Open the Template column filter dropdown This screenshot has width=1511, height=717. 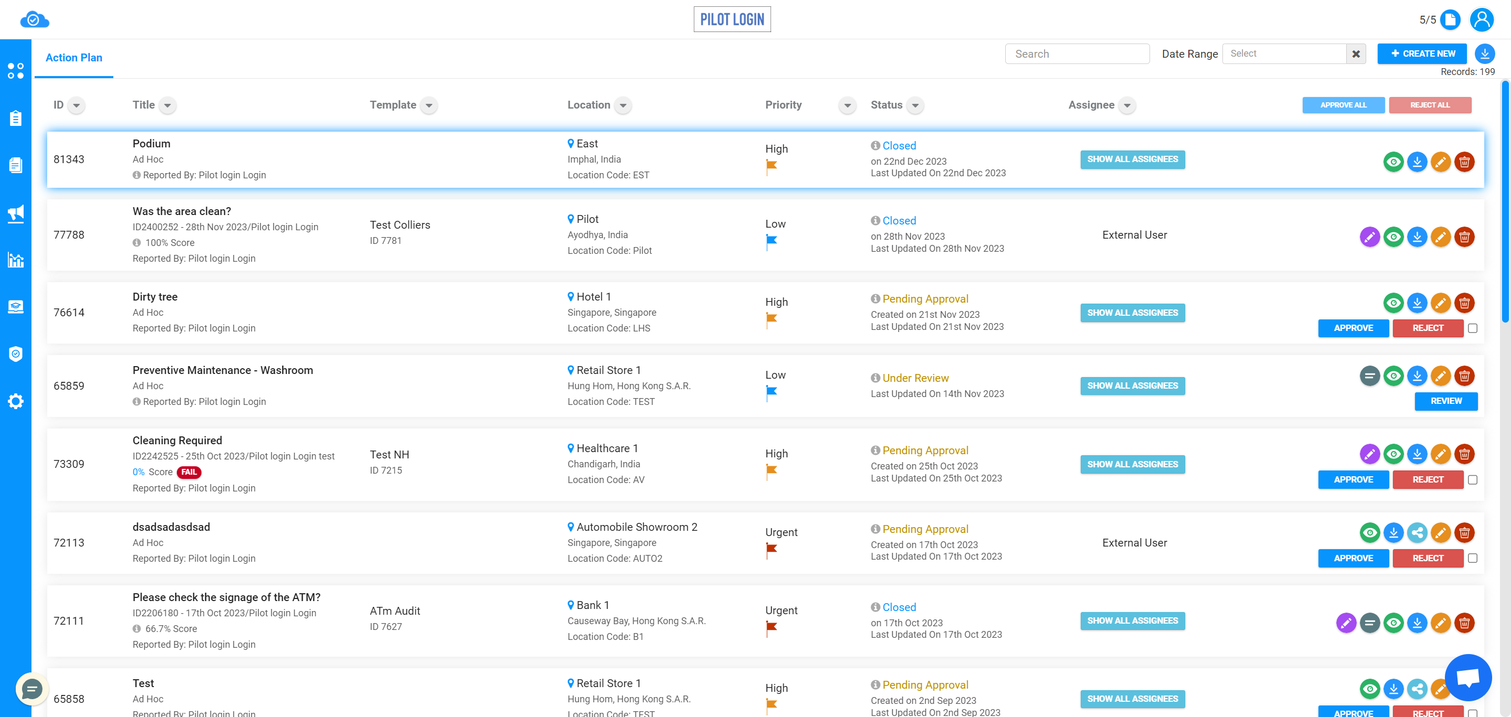click(429, 105)
